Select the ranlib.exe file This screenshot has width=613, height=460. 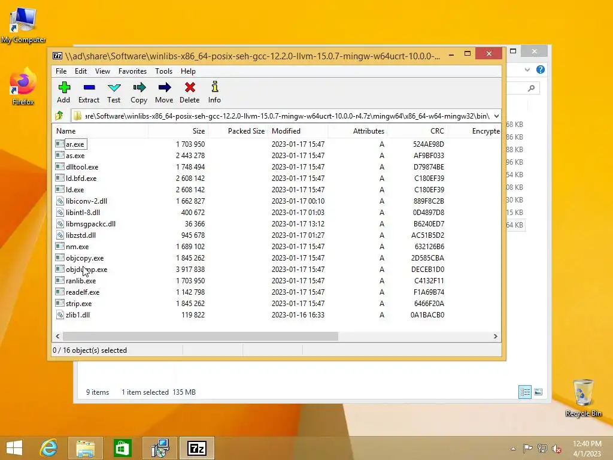tap(81, 281)
